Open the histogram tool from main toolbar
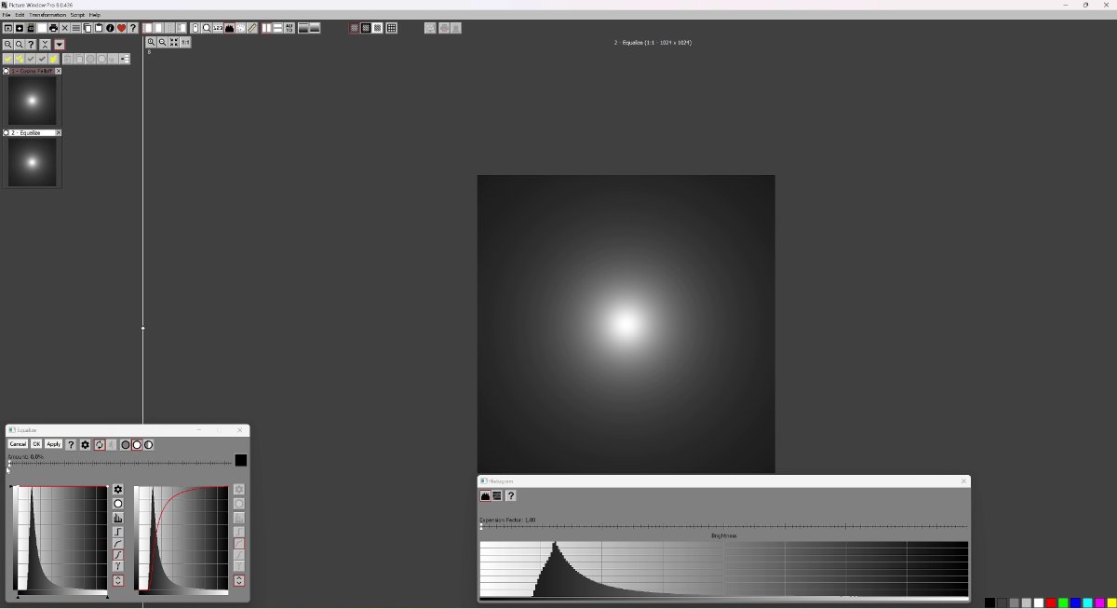Image resolution: width=1117 pixels, height=609 pixels. 229,28
